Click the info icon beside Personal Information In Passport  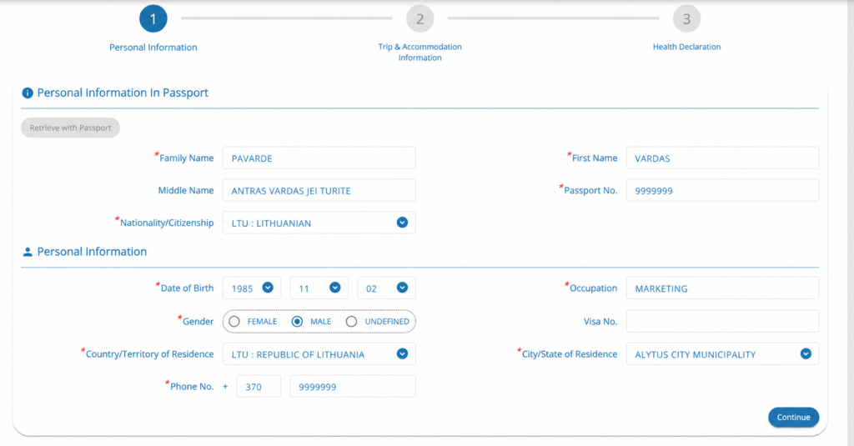coord(28,93)
